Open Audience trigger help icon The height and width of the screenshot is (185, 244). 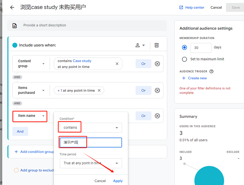click(x=211, y=71)
